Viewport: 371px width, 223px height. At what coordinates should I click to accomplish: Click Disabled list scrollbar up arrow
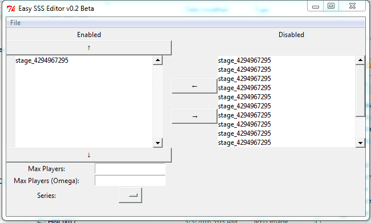pyautogui.click(x=360, y=60)
